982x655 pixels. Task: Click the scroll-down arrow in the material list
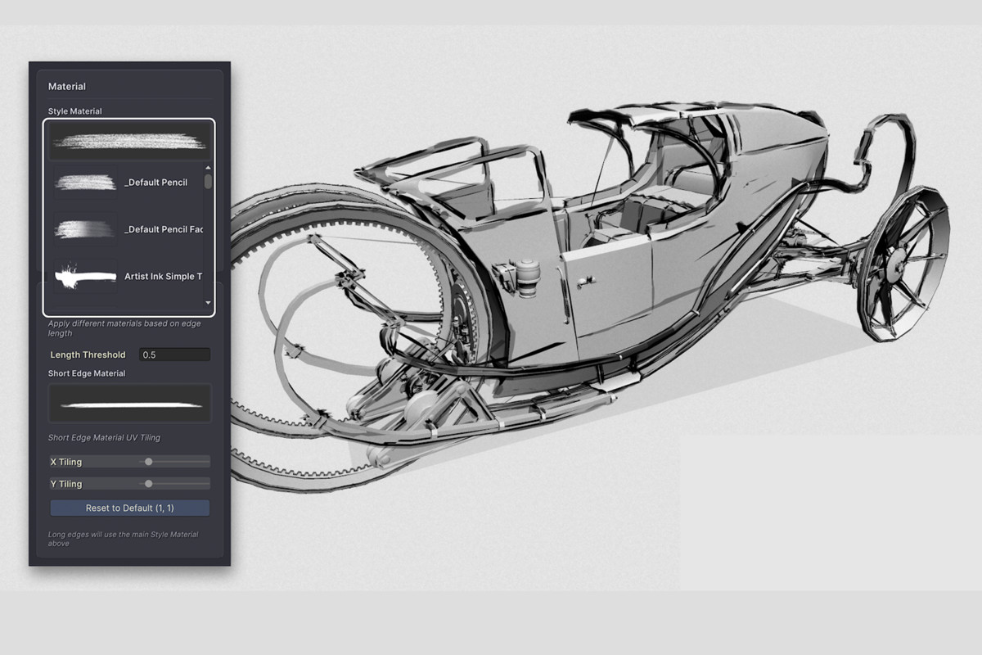[209, 303]
